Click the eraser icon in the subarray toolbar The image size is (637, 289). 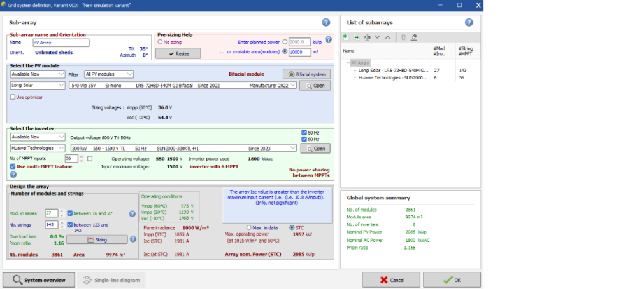(x=414, y=37)
